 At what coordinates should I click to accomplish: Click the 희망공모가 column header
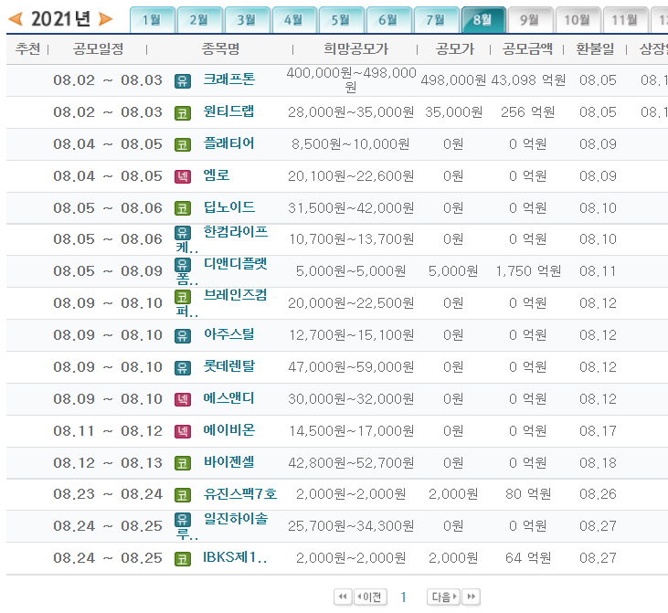pyautogui.click(x=355, y=49)
